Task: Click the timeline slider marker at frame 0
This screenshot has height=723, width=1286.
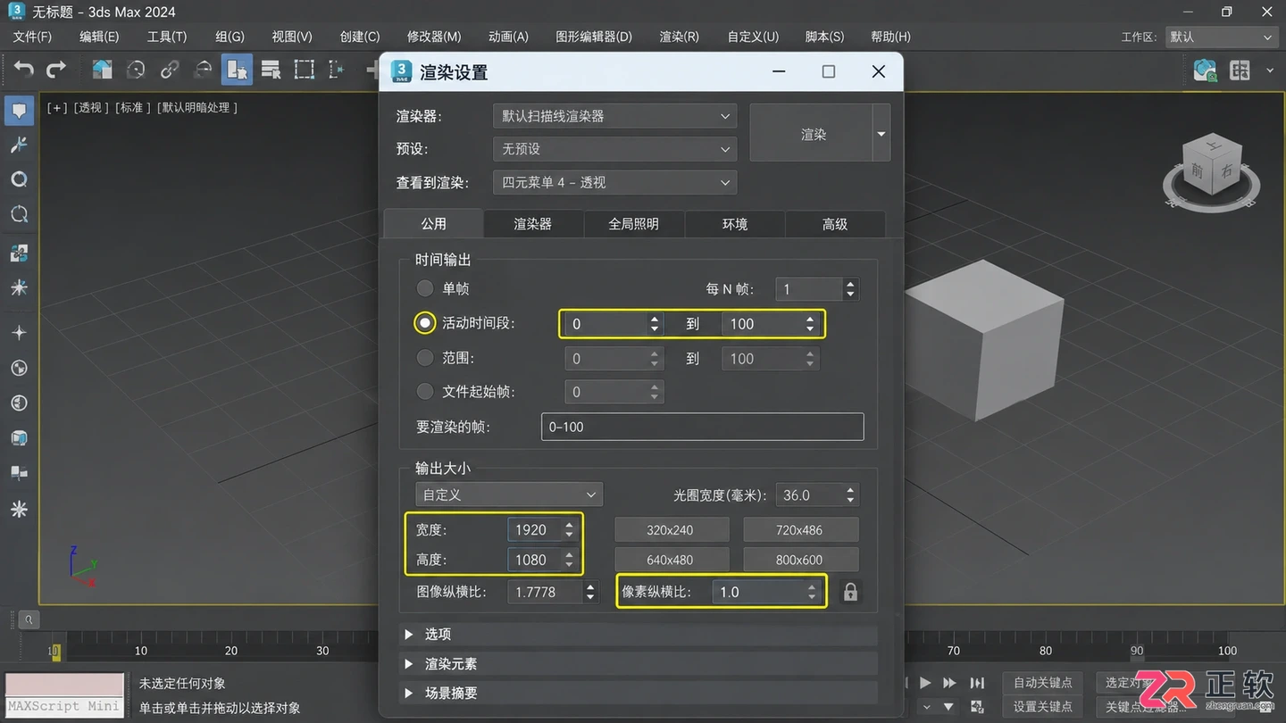Action: (x=54, y=652)
